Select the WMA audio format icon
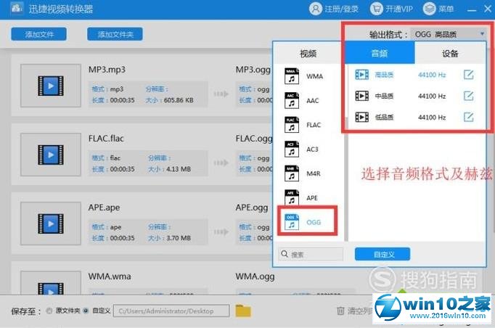495x328 pixels. tap(291, 76)
